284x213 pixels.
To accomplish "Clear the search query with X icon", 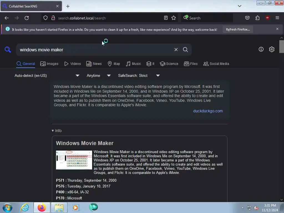I will [176, 50].
